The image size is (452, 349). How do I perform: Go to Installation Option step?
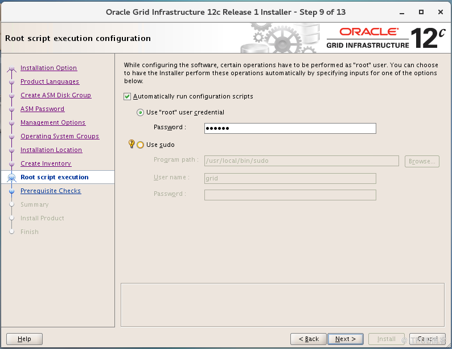[x=49, y=68]
